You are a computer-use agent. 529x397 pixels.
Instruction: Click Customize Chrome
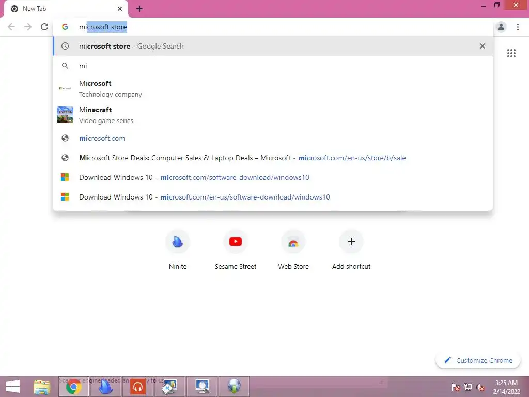pyautogui.click(x=478, y=360)
